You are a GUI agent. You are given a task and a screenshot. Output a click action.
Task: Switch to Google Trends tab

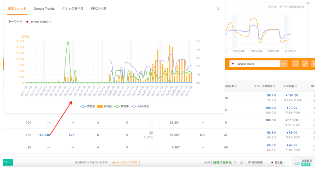coord(44,9)
